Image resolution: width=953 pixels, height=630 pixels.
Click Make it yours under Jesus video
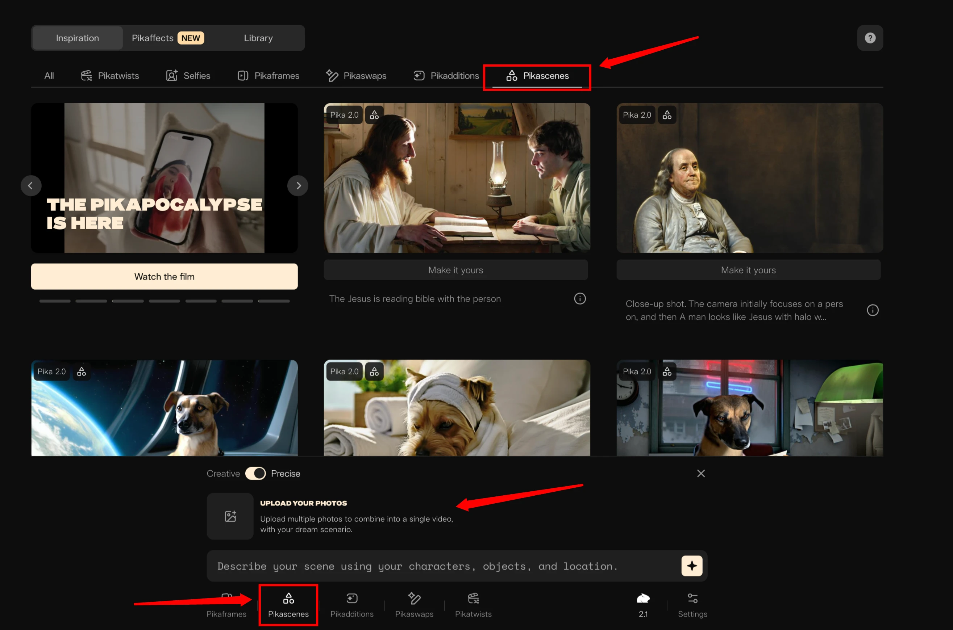click(x=455, y=270)
